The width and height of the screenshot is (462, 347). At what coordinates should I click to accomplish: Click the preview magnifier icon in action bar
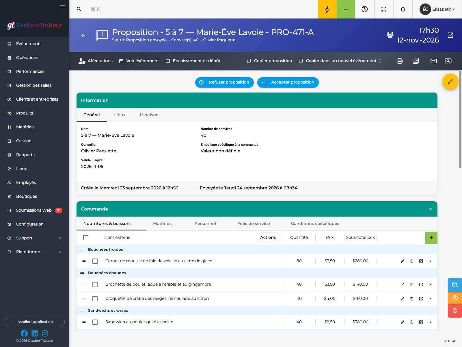click(448, 61)
